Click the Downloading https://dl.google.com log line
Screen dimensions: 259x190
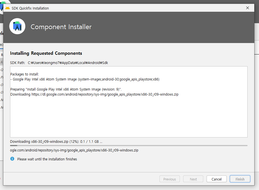click(x=94, y=94)
